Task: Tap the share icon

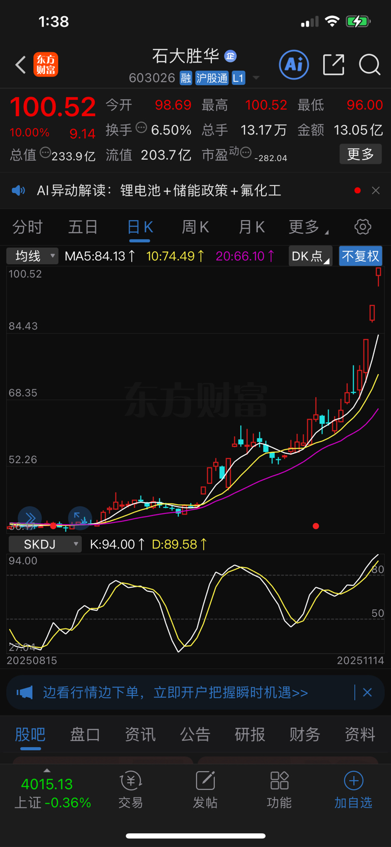Action: point(334,65)
